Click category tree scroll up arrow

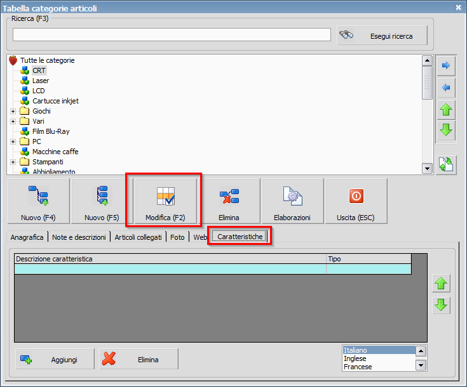428,60
